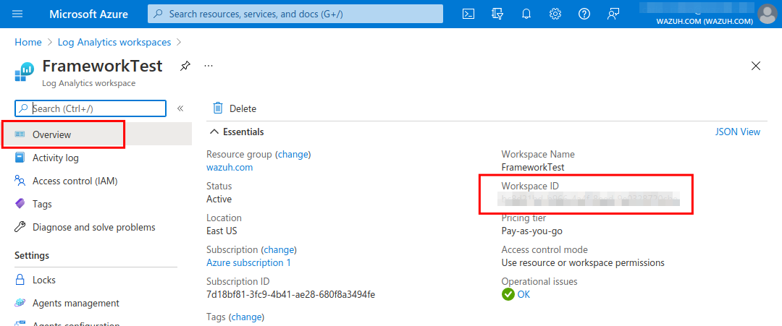Image resolution: width=782 pixels, height=326 pixels.
Task: Click the Subscription ID value text
Action: tap(291, 294)
